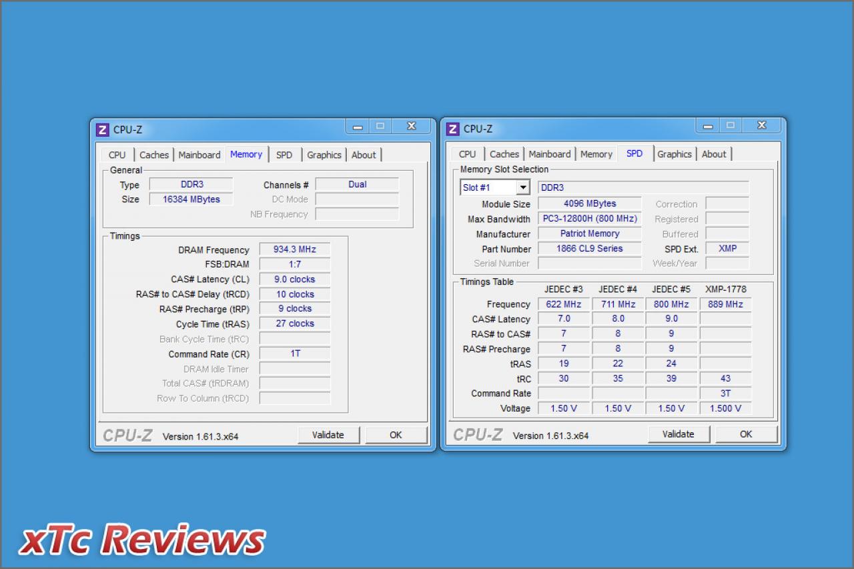Click the Channels # field Dual

click(357, 185)
